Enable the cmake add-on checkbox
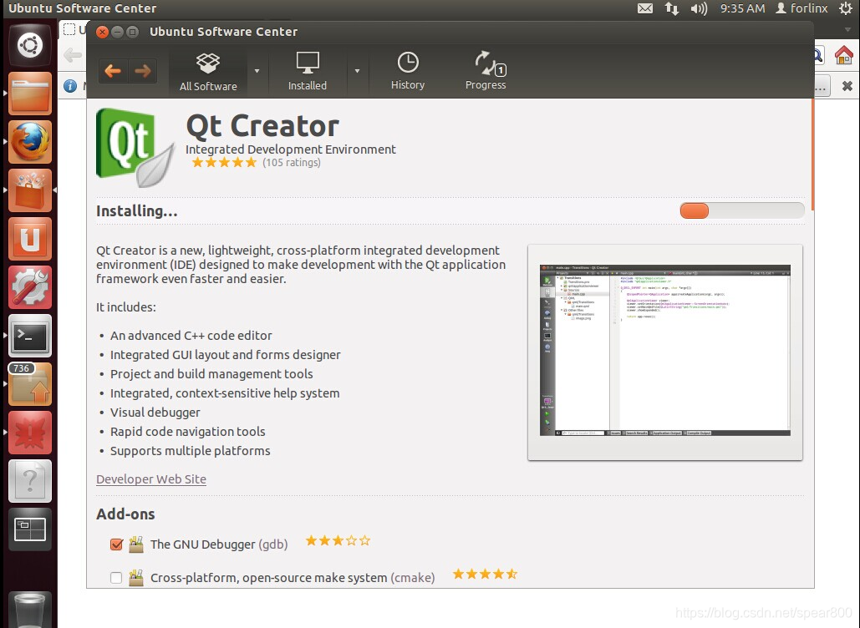The image size is (860, 628). [x=116, y=578]
